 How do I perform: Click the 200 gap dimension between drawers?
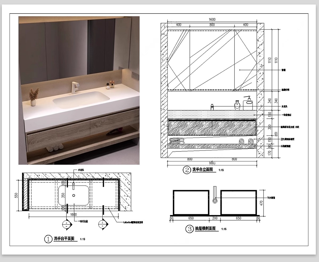[215, 218]
